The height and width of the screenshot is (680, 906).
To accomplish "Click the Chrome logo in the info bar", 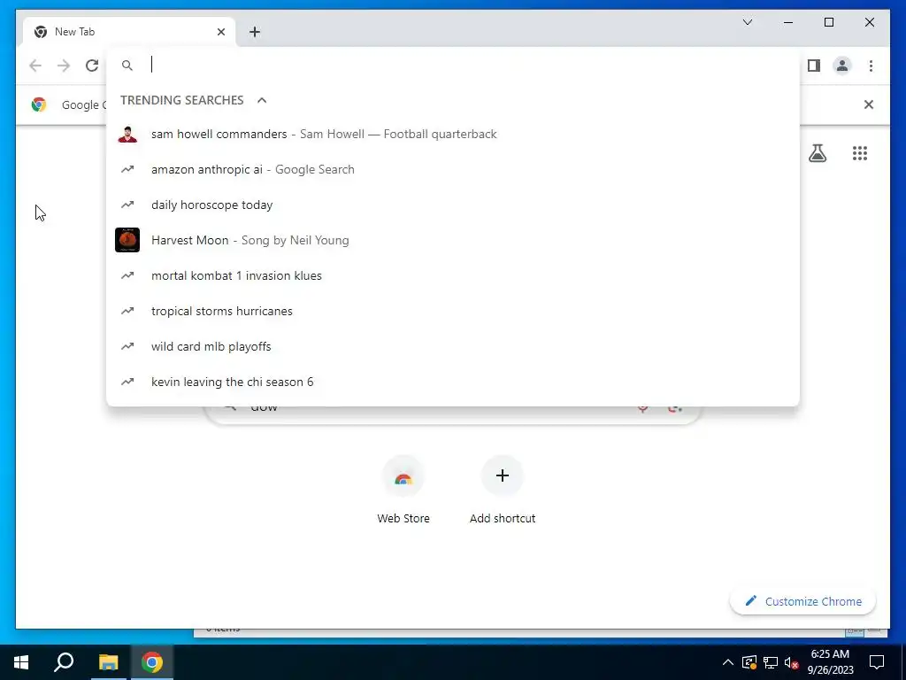I will [x=39, y=104].
